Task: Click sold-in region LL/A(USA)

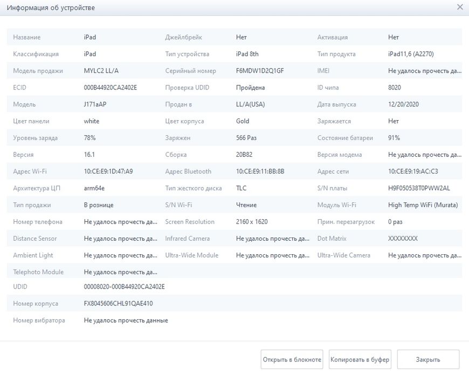Action: tap(250, 104)
